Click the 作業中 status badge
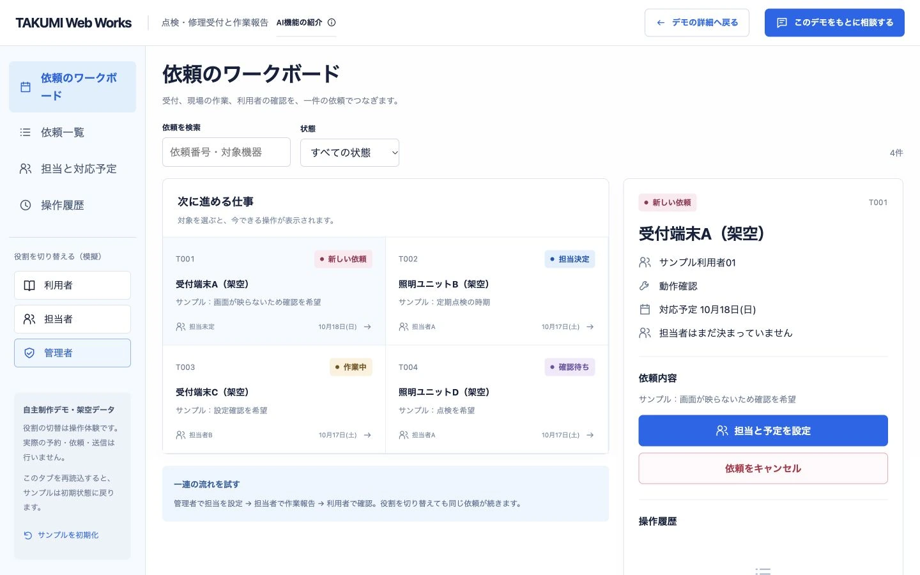The image size is (920, 575). click(351, 367)
